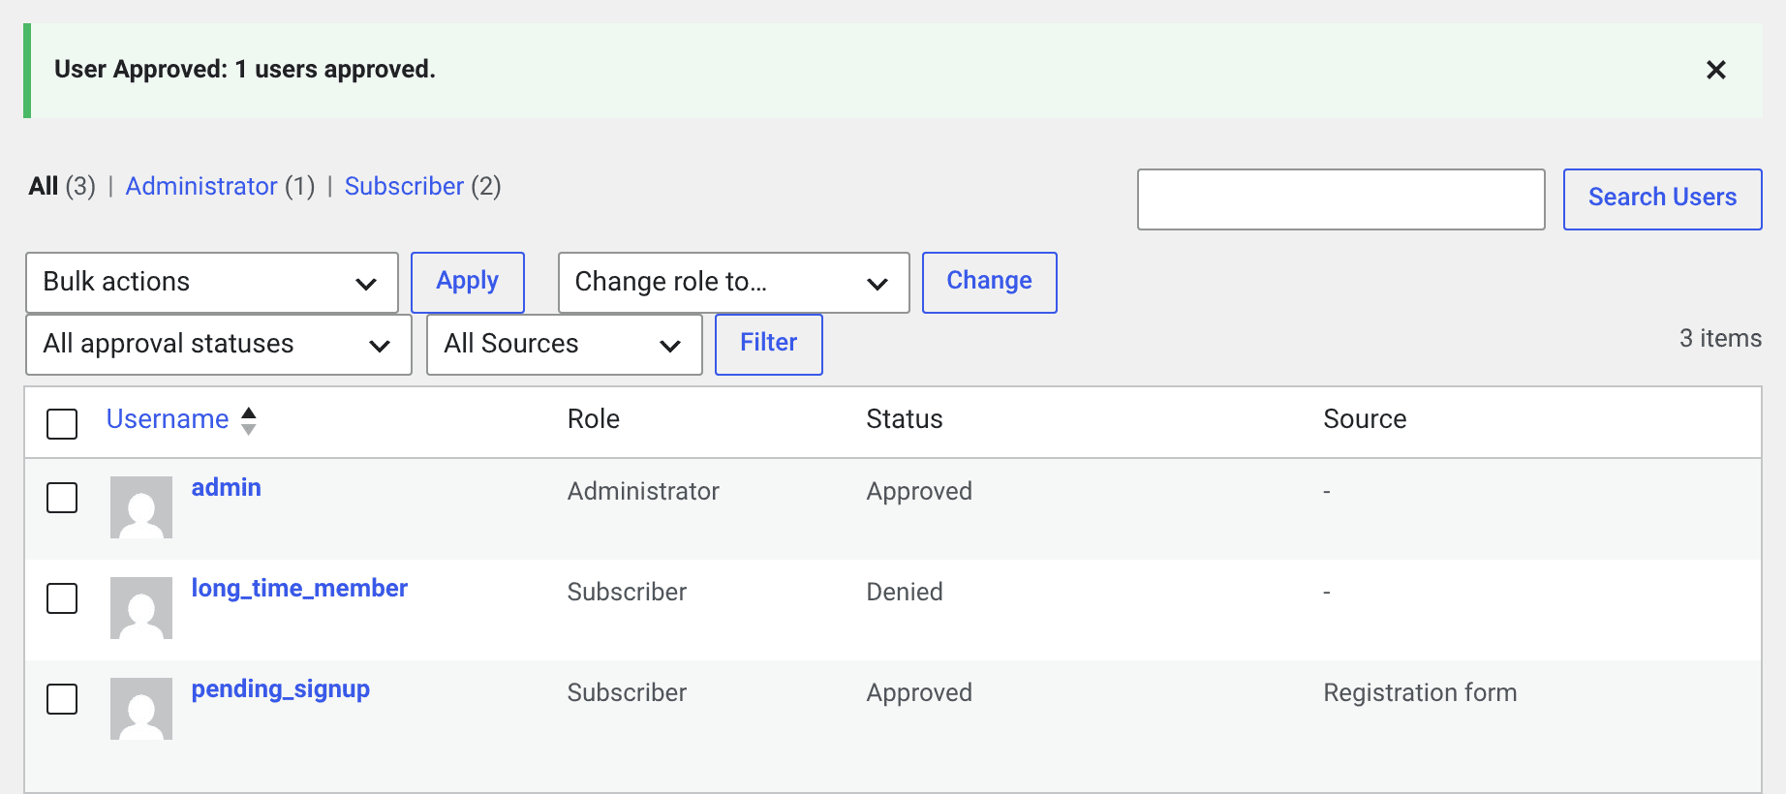This screenshot has height=794, width=1786.
Task: Click the Administrator role cell for admin
Action: point(643,491)
